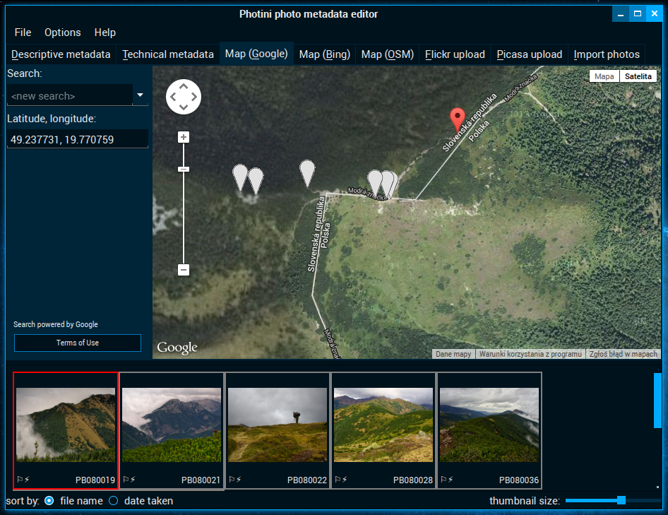
Task: Click the flag icon on thumbnail PB080019
Action: (20, 480)
